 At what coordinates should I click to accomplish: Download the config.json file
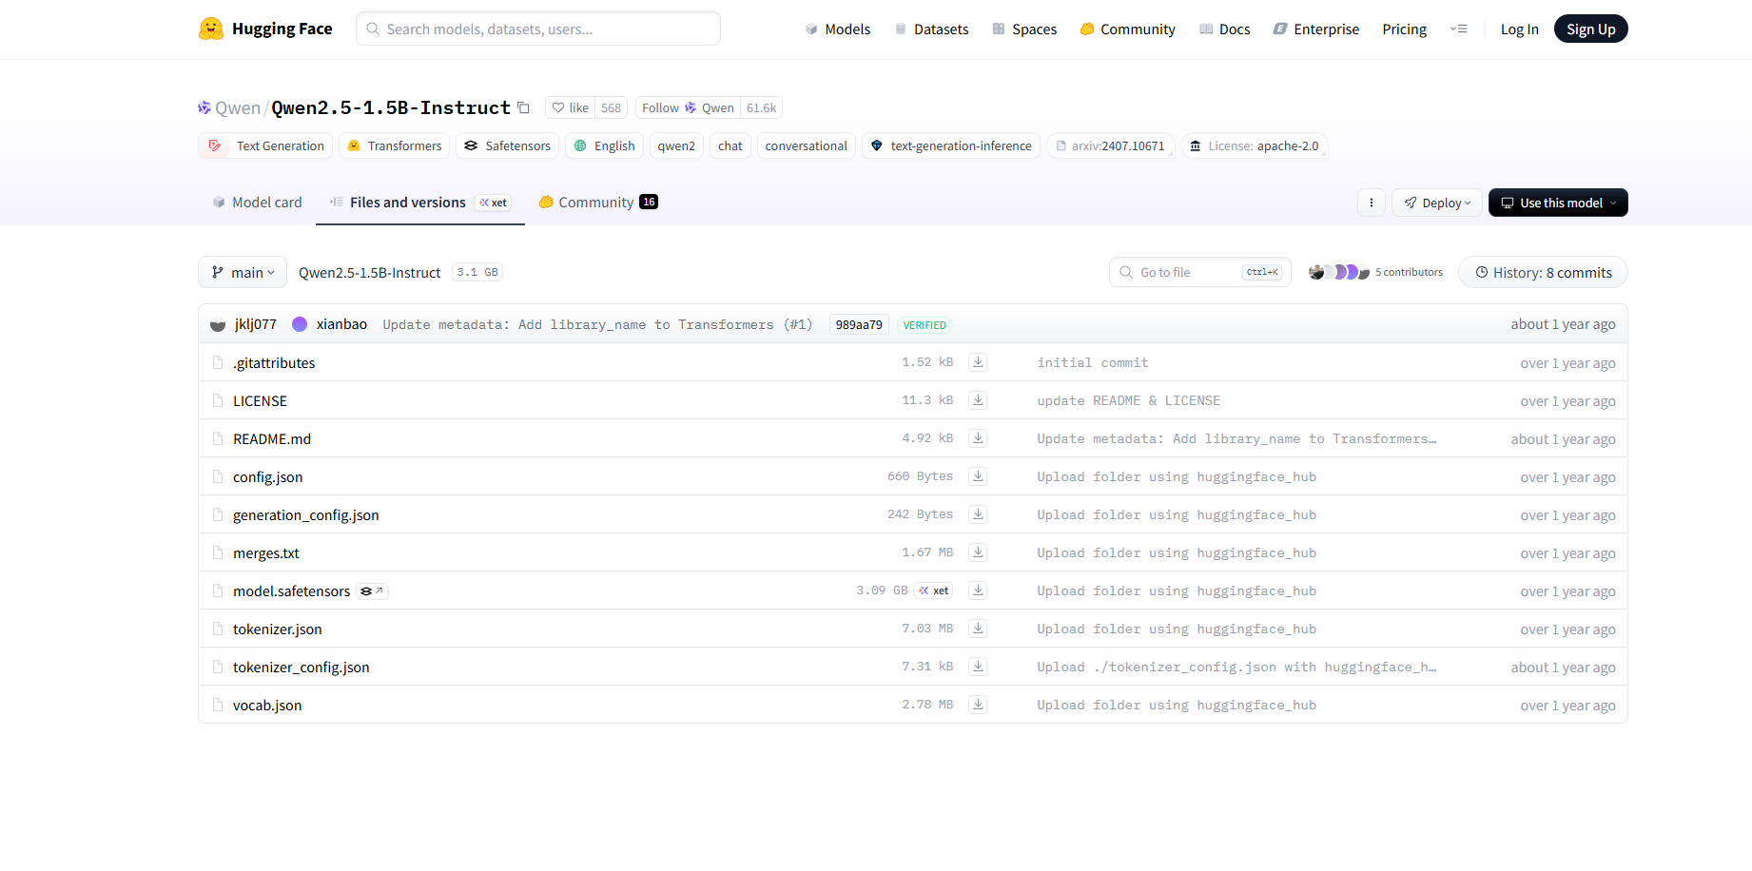(x=978, y=476)
